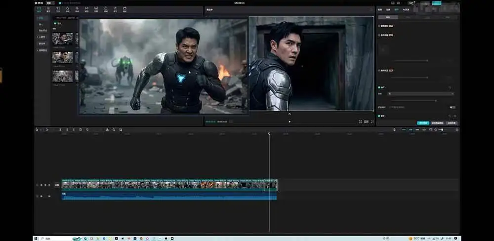Delete the portion right of the playhead

[74, 129]
